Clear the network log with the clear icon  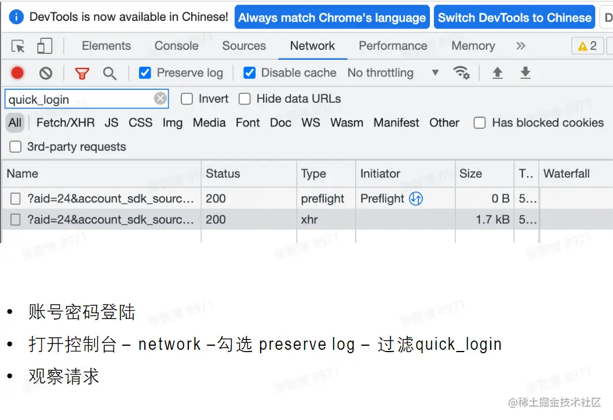click(x=46, y=73)
